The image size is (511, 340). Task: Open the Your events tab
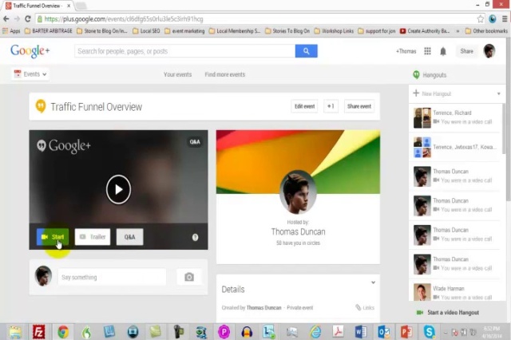click(x=177, y=74)
